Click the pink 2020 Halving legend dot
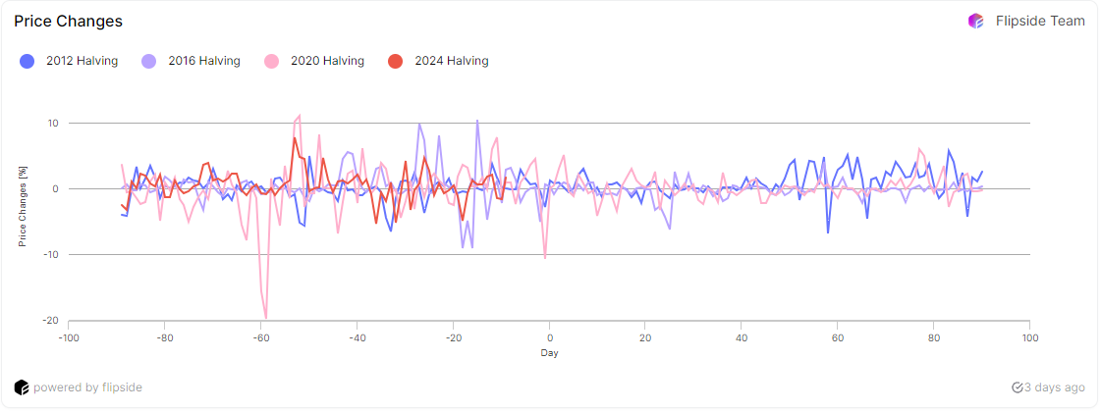This screenshot has height=412, width=1101. [x=271, y=61]
